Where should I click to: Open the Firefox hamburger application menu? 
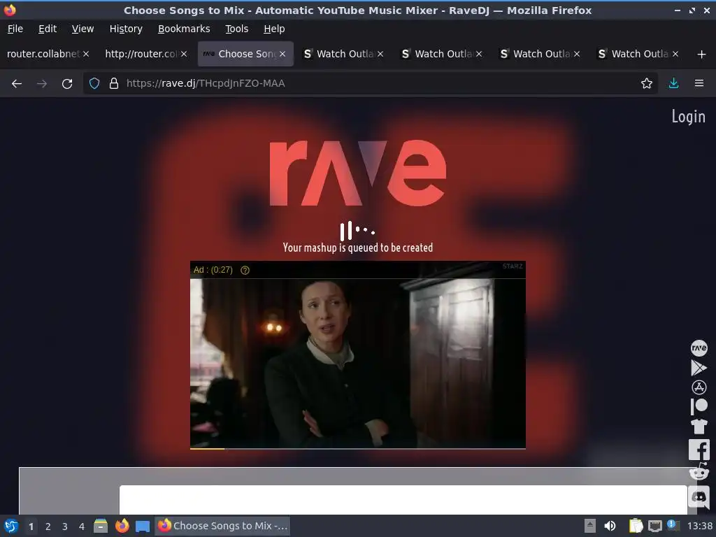(699, 83)
